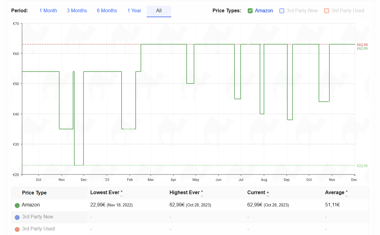Click the Amazon price type label
380x235 pixels.
click(264, 11)
